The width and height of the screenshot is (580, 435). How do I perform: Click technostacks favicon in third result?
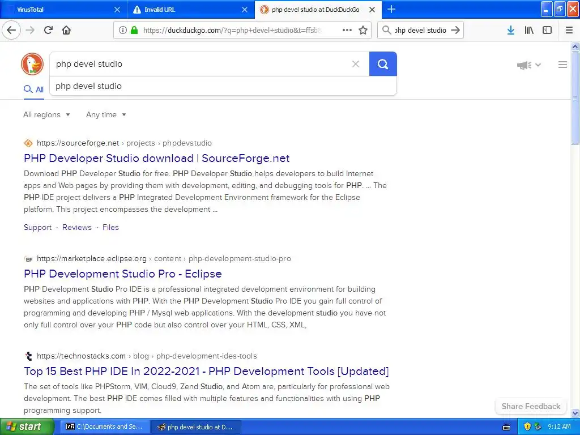tap(28, 356)
